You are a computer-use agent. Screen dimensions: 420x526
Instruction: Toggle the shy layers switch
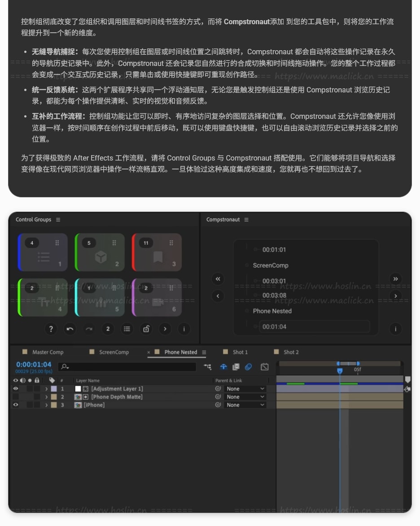tap(223, 367)
